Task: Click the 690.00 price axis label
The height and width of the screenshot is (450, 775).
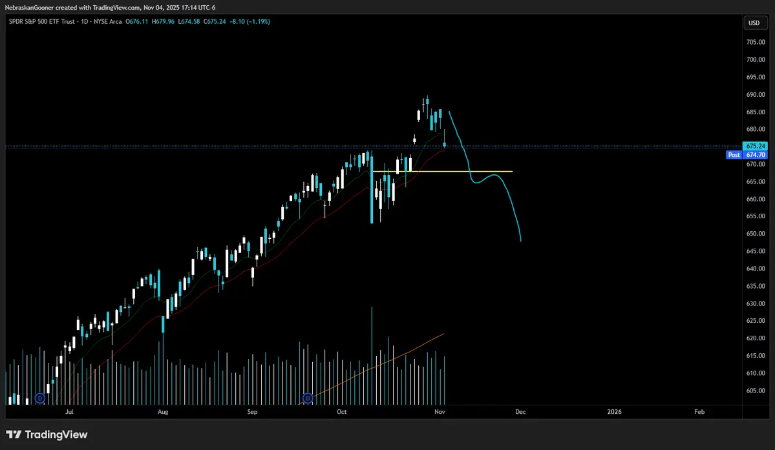Action: [x=755, y=95]
